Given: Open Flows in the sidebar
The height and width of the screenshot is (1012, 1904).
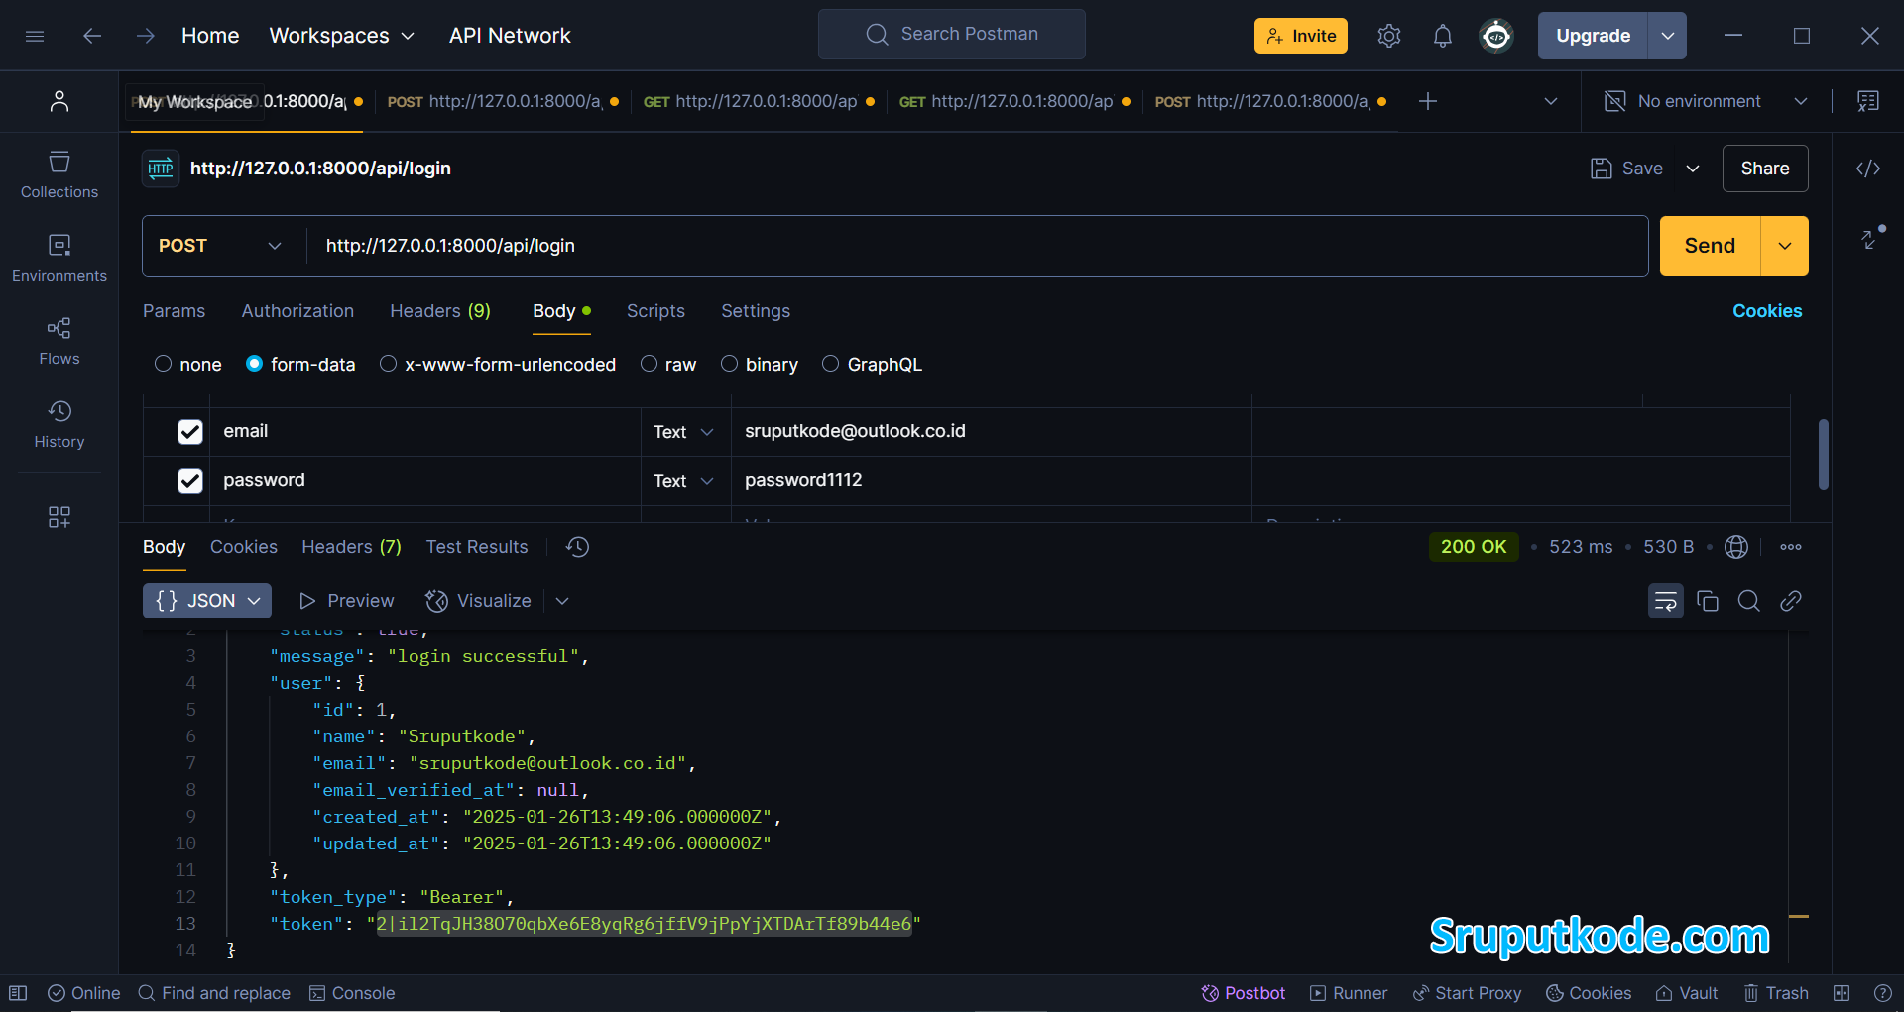Looking at the screenshot, I should point(59,342).
